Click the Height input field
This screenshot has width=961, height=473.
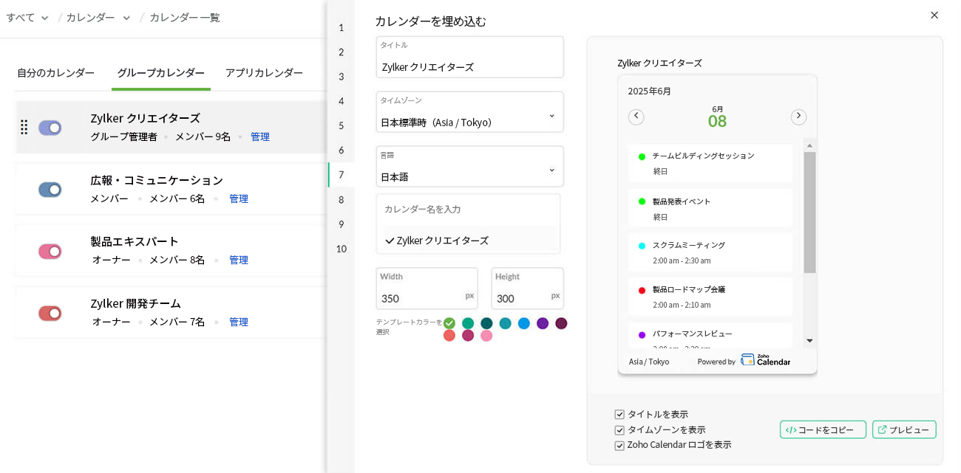coord(527,289)
